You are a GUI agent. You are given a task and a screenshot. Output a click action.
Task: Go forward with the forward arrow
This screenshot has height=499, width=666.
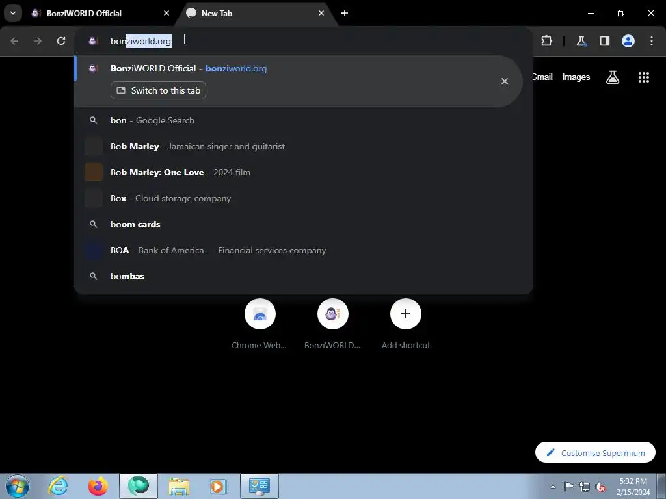click(38, 41)
